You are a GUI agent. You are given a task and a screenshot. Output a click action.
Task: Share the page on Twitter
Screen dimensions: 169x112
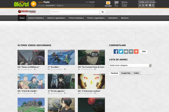(121, 52)
